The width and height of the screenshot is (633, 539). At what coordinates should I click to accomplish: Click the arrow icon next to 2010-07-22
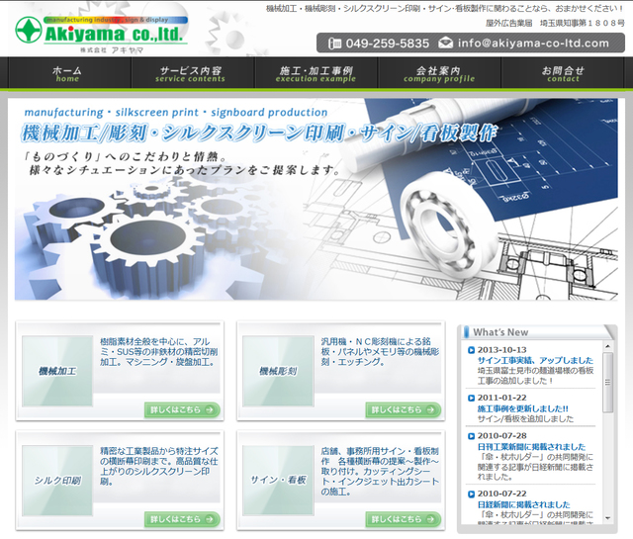pos(470,493)
